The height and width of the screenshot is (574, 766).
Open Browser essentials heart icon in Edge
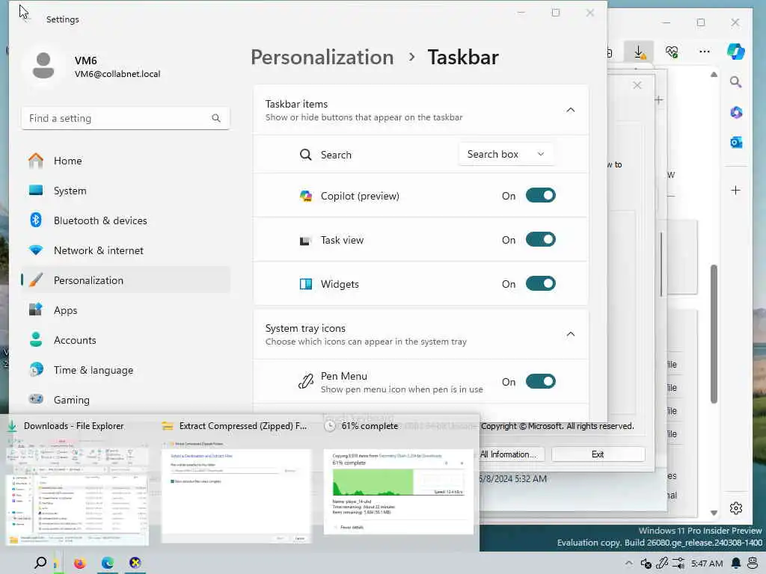[x=672, y=52]
